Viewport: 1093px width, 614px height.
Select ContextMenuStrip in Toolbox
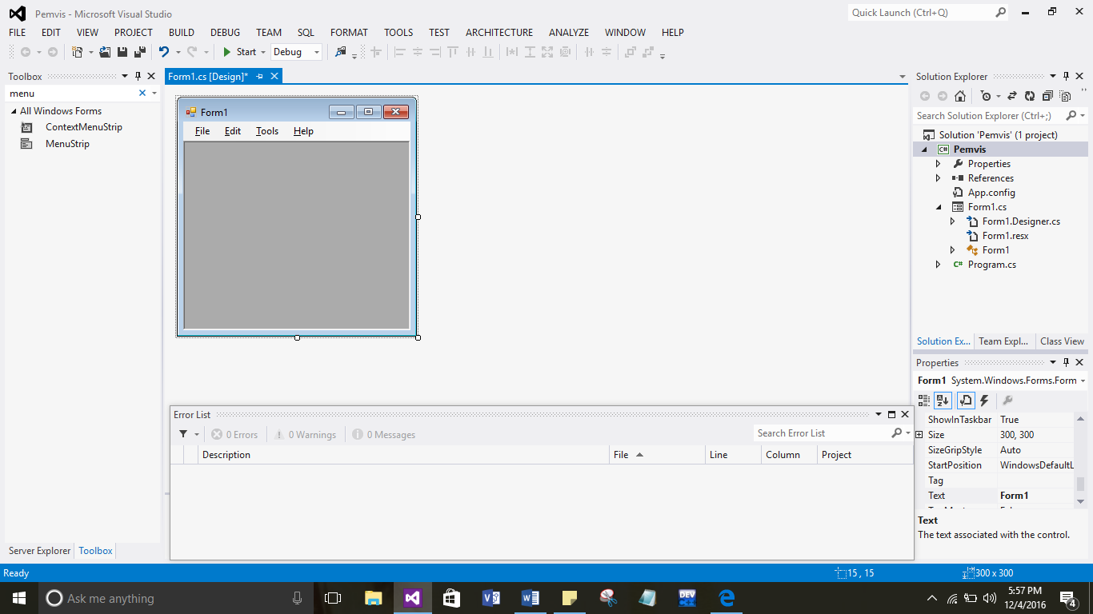point(83,127)
